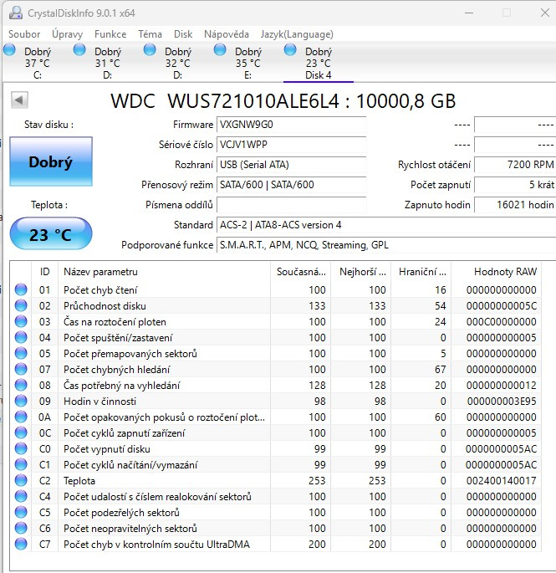Open the Soubor menu
The width and height of the screenshot is (556, 573).
(x=24, y=34)
